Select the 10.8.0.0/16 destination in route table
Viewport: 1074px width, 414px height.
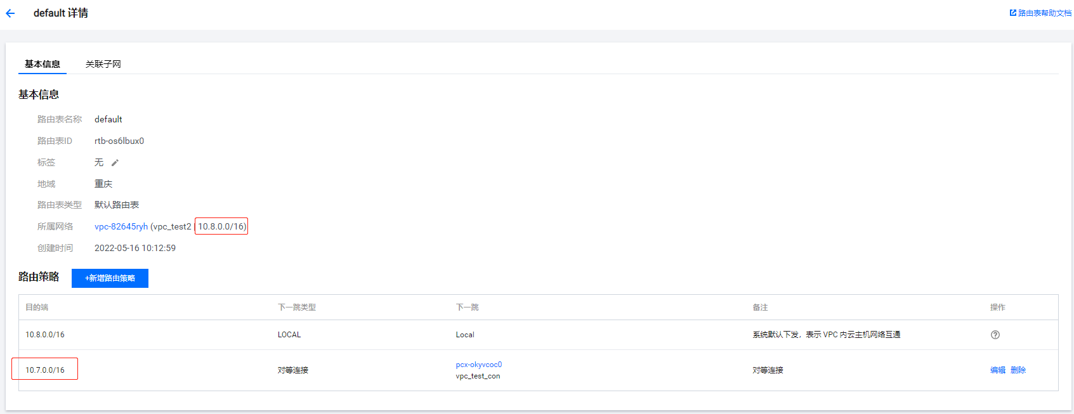(45, 335)
